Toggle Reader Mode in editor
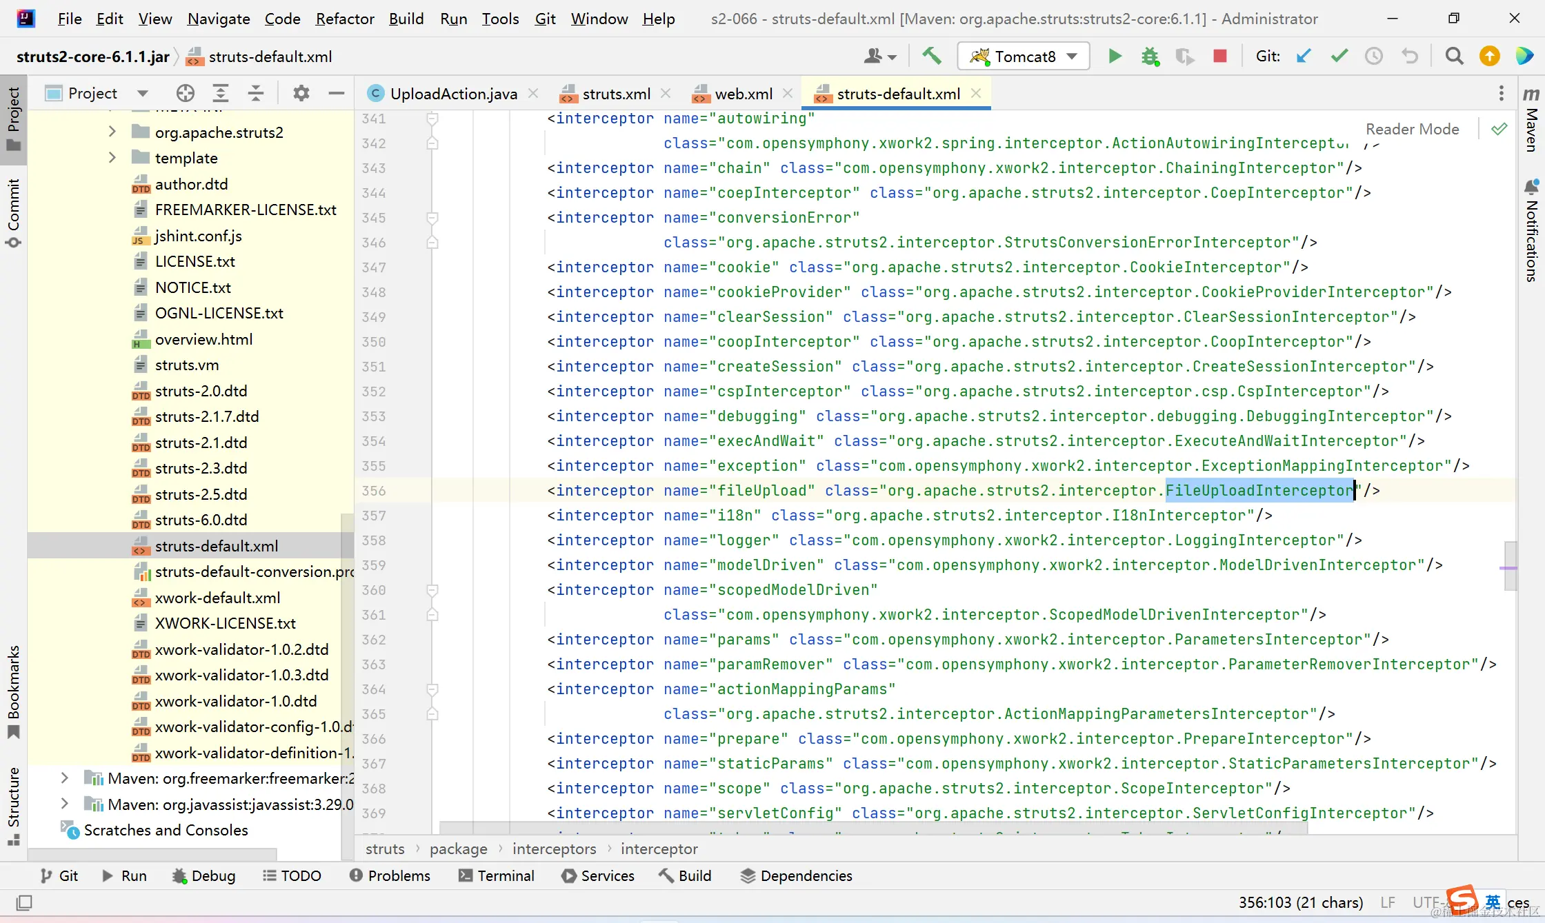This screenshot has height=923, width=1545. click(x=1412, y=129)
